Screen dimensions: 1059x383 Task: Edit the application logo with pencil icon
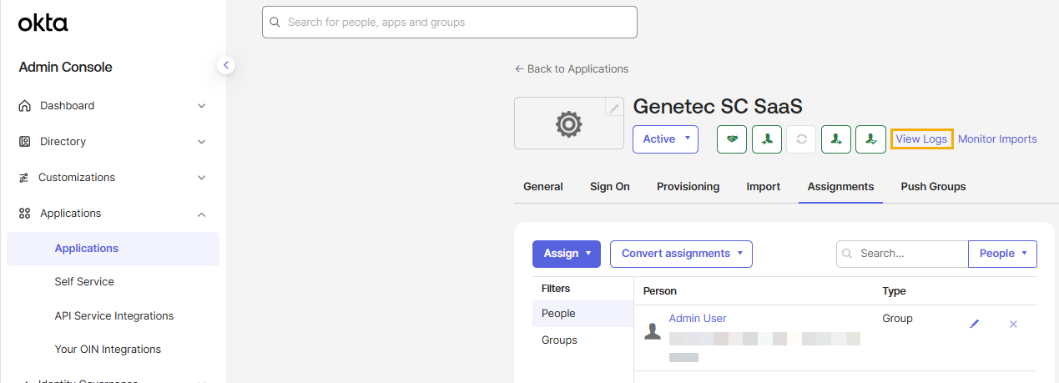click(x=614, y=108)
